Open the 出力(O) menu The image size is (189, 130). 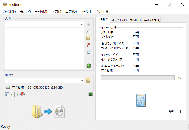click(71, 12)
